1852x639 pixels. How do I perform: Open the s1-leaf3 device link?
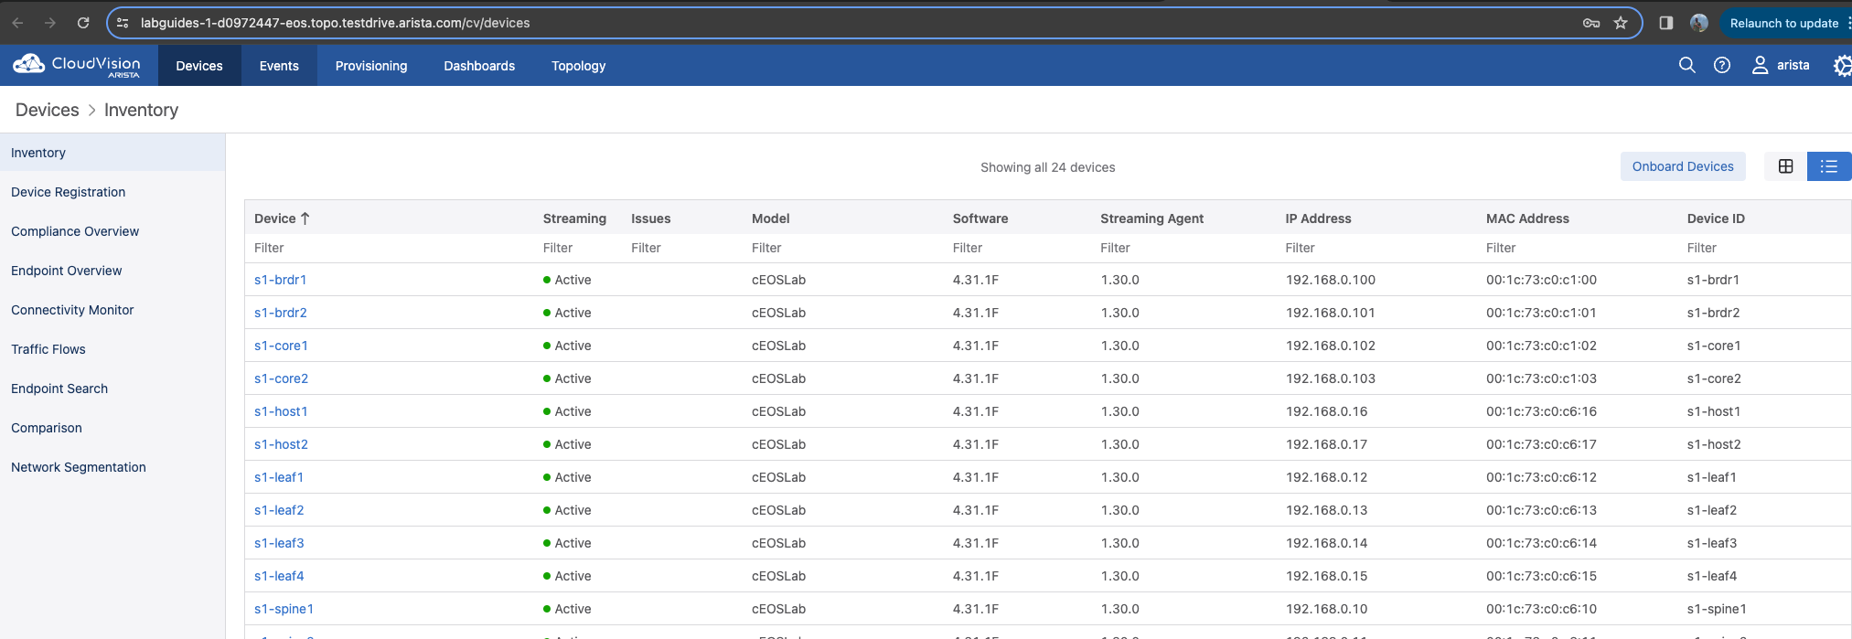click(x=279, y=543)
